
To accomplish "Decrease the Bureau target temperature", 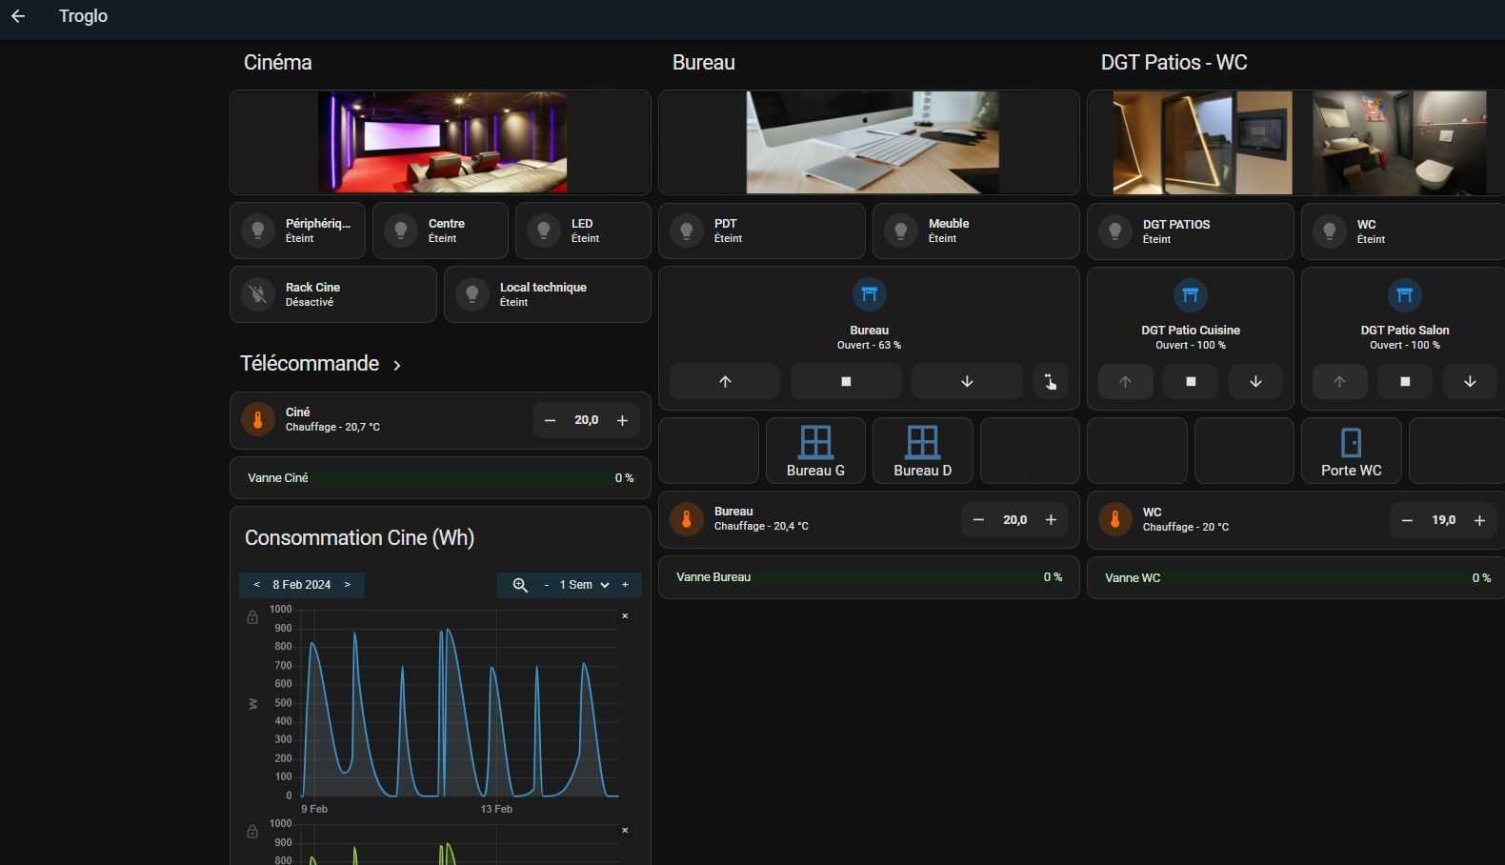I will pyautogui.click(x=978, y=520).
